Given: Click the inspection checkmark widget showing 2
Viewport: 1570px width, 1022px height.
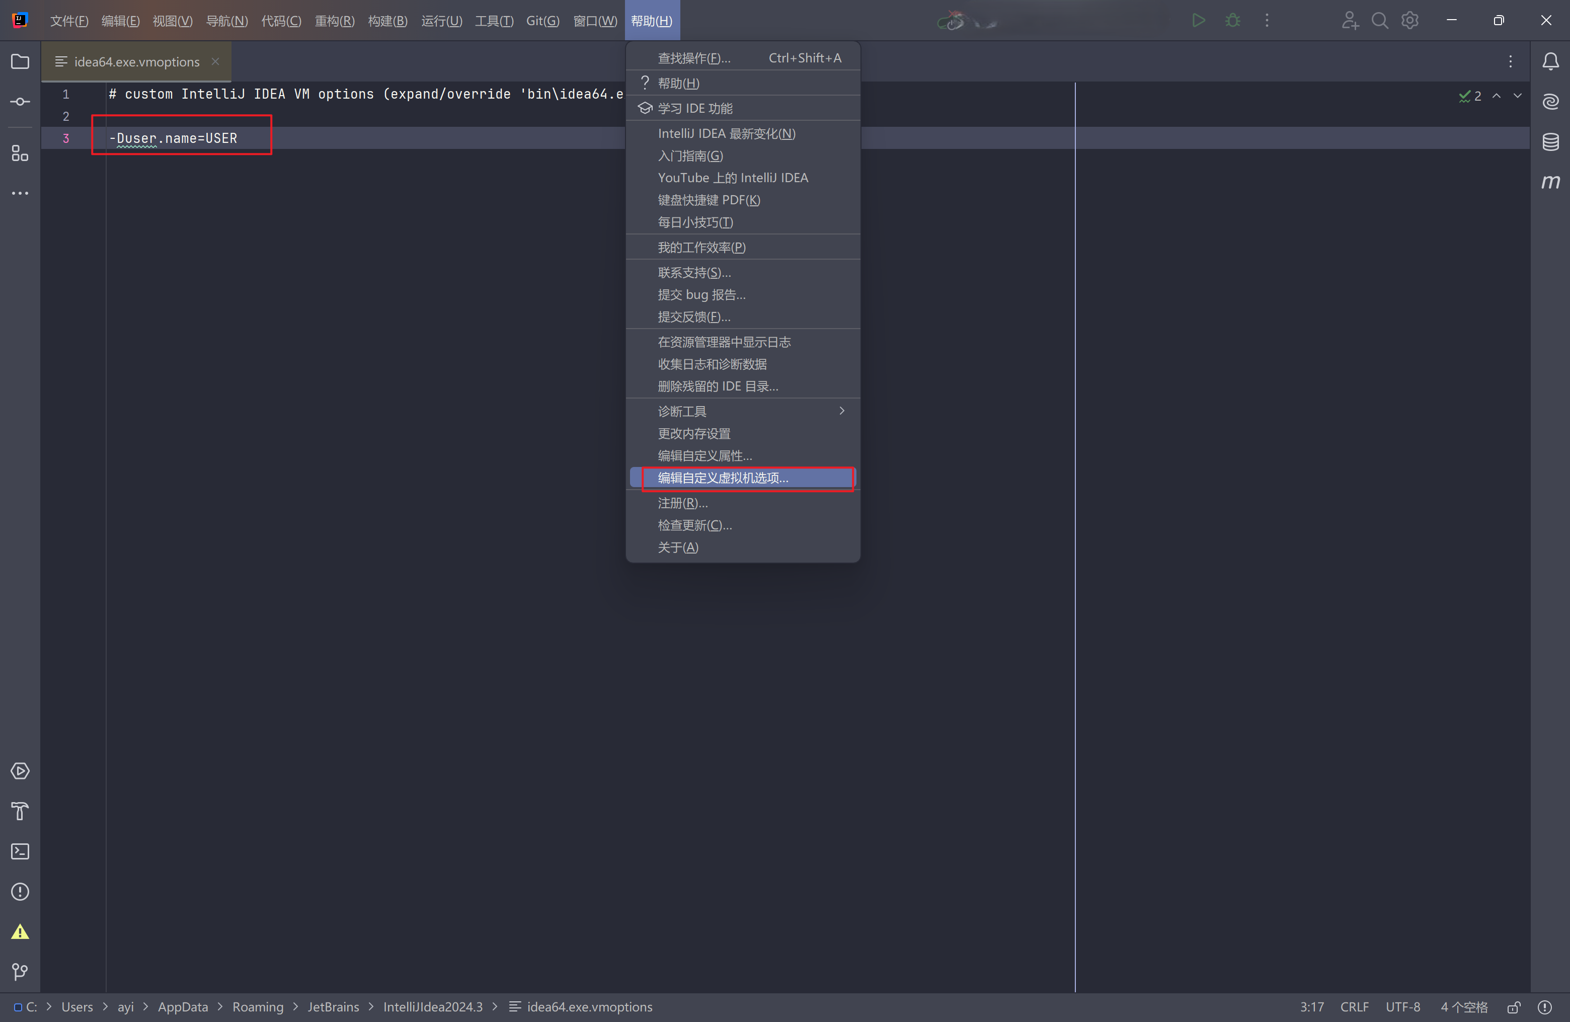Looking at the screenshot, I should [1470, 96].
